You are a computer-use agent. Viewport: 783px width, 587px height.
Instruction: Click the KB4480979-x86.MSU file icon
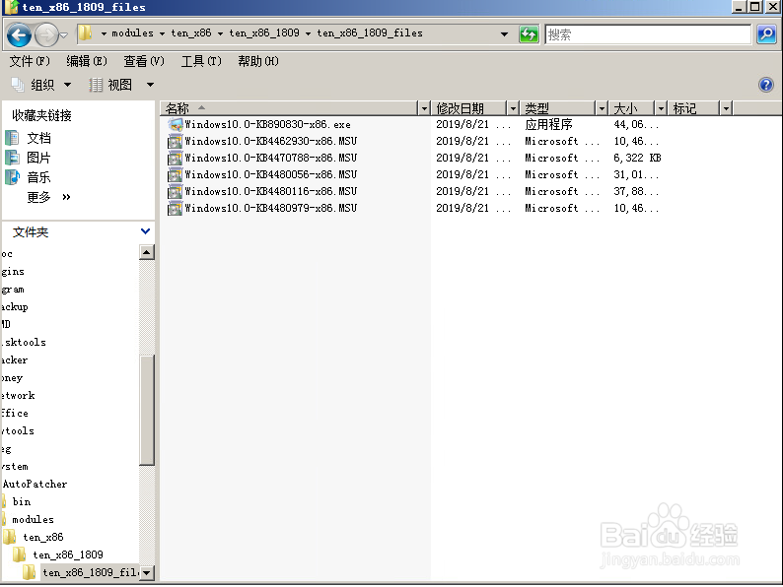[x=175, y=208]
